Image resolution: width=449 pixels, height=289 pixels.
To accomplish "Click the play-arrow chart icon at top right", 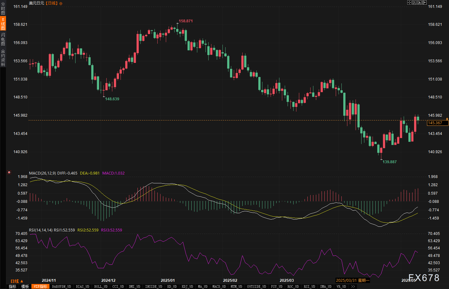I will tap(419, 3).
